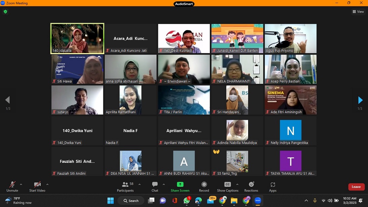Leave the meeting
The height and width of the screenshot is (207, 368).
tap(356, 187)
